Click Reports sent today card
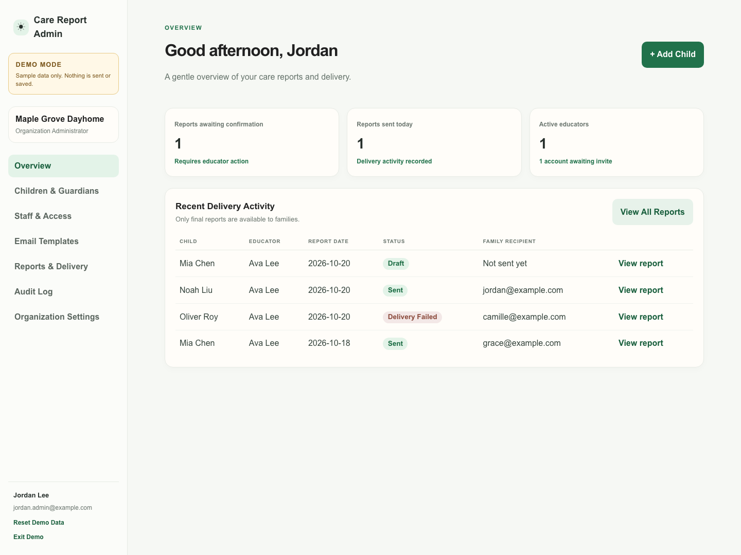741x555 pixels. pyautogui.click(x=434, y=142)
